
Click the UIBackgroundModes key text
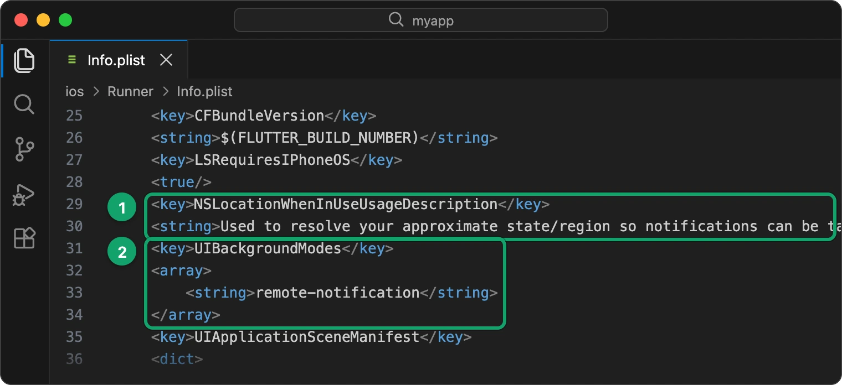point(268,248)
